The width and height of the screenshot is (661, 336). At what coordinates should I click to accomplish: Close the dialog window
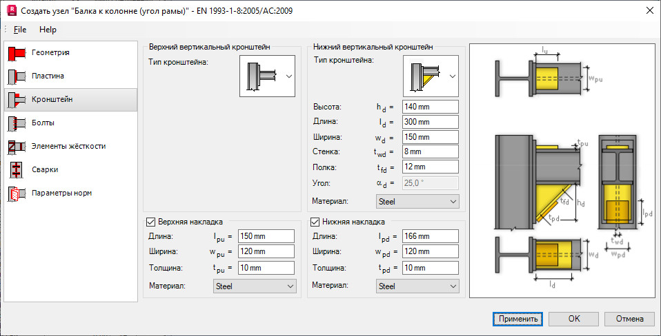click(x=649, y=10)
